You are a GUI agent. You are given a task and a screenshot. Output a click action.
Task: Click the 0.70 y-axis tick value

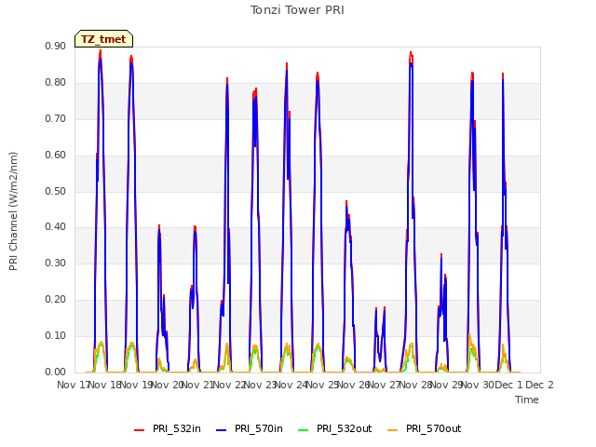pyautogui.click(x=56, y=118)
